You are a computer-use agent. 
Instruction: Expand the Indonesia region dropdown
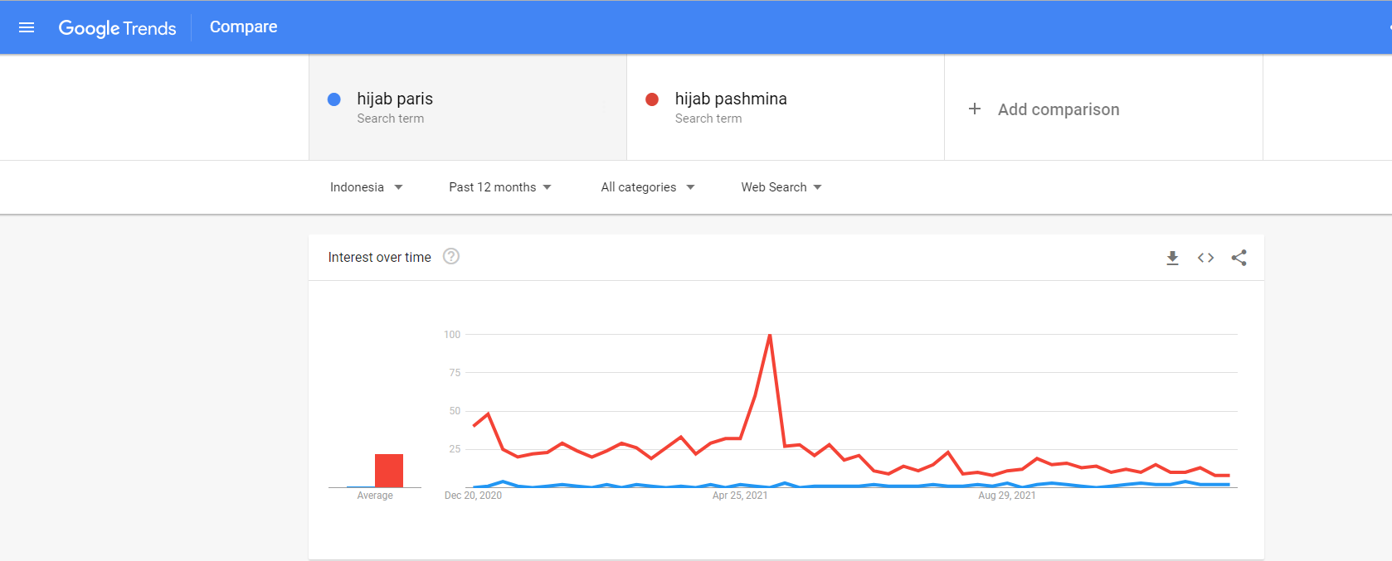366,187
